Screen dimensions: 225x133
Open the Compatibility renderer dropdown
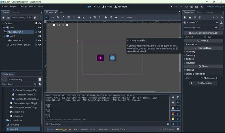tap(215, 7)
